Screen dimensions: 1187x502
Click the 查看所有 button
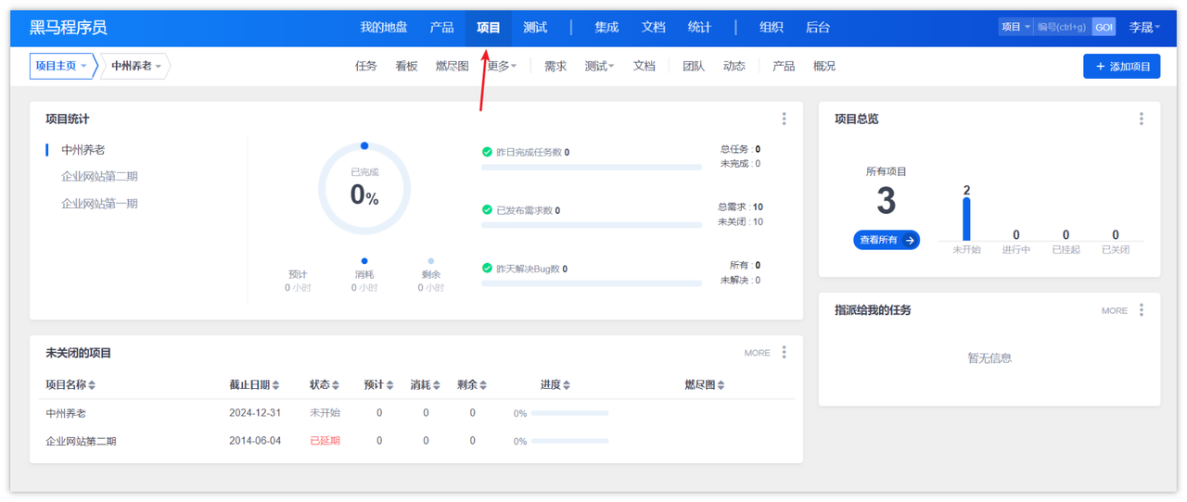tap(887, 240)
